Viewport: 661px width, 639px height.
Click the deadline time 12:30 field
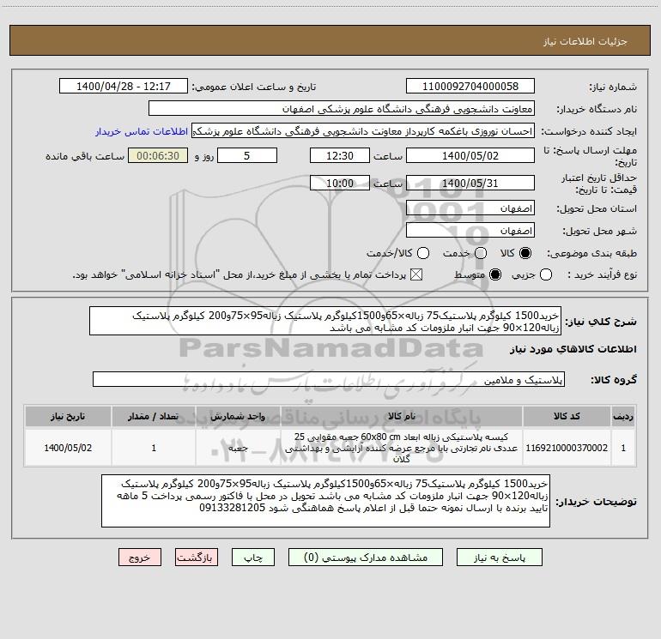340,155
